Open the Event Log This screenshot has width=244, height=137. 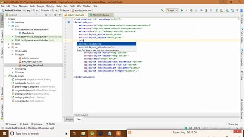(x=232, y=124)
